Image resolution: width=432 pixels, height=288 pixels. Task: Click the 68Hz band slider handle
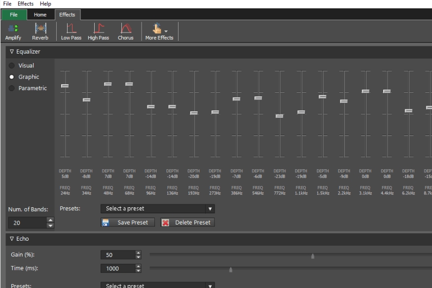click(129, 84)
